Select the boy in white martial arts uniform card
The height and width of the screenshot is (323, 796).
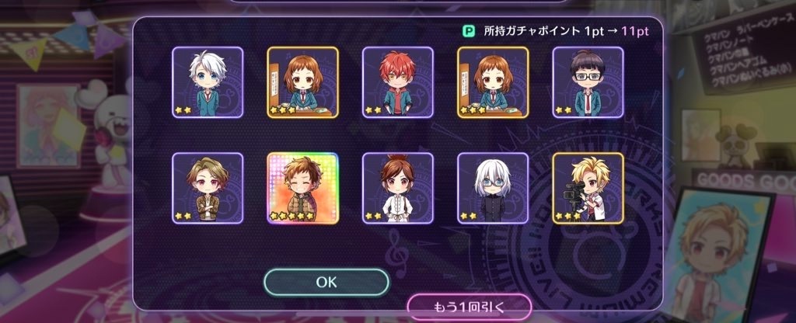pyautogui.click(x=398, y=188)
